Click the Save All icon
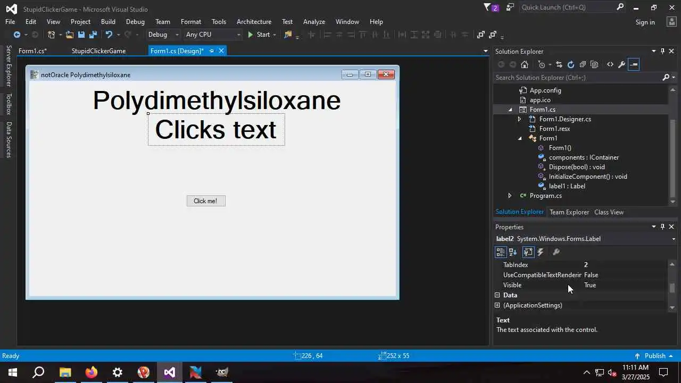This screenshot has width=681, height=383. coord(93,35)
